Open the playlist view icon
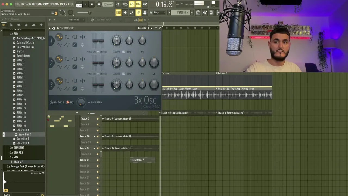 pos(198,13)
